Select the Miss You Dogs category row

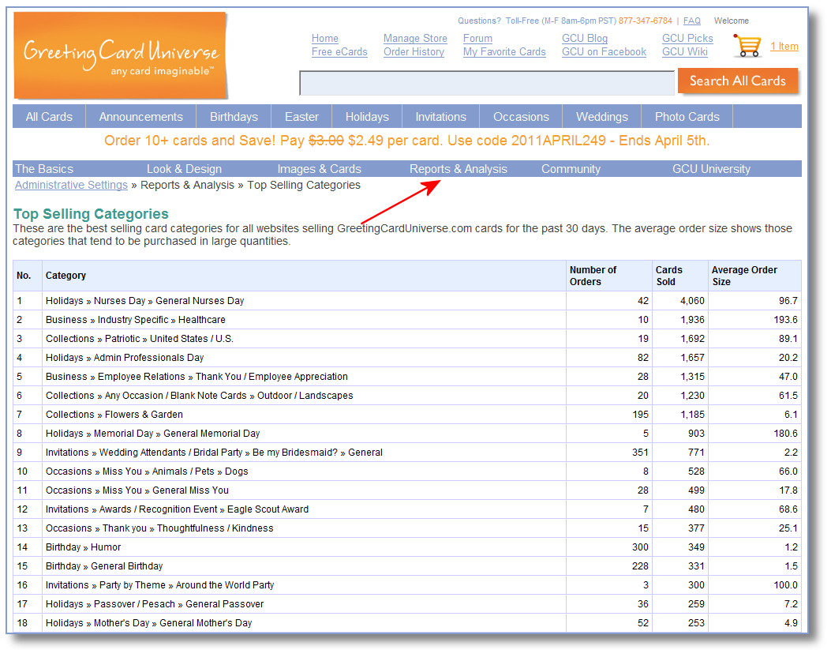(407, 472)
